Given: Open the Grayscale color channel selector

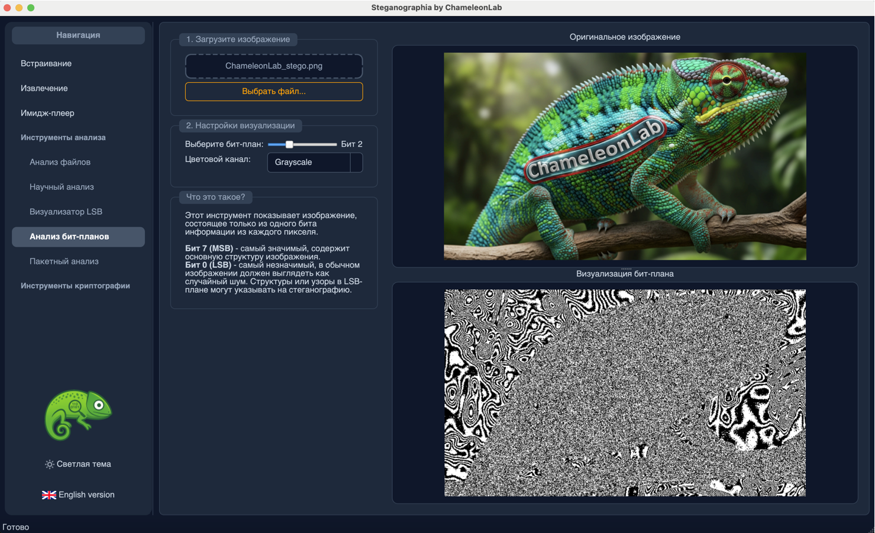Looking at the screenshot, I should (x=309, y=162).
